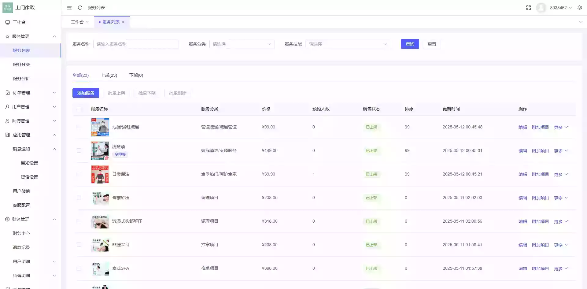The width and height of the screenshot is (587, 289).
Task: Enter fullscreen using the expand icon
Action: coord(529,8)
